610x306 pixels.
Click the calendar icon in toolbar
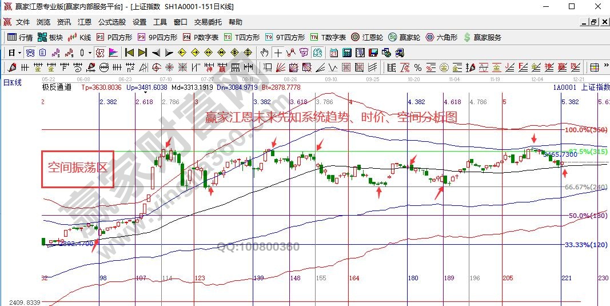click(334, 53)
